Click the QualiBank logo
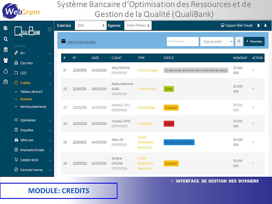Viewport: 272px width, 204px height. tap(27, 32)
